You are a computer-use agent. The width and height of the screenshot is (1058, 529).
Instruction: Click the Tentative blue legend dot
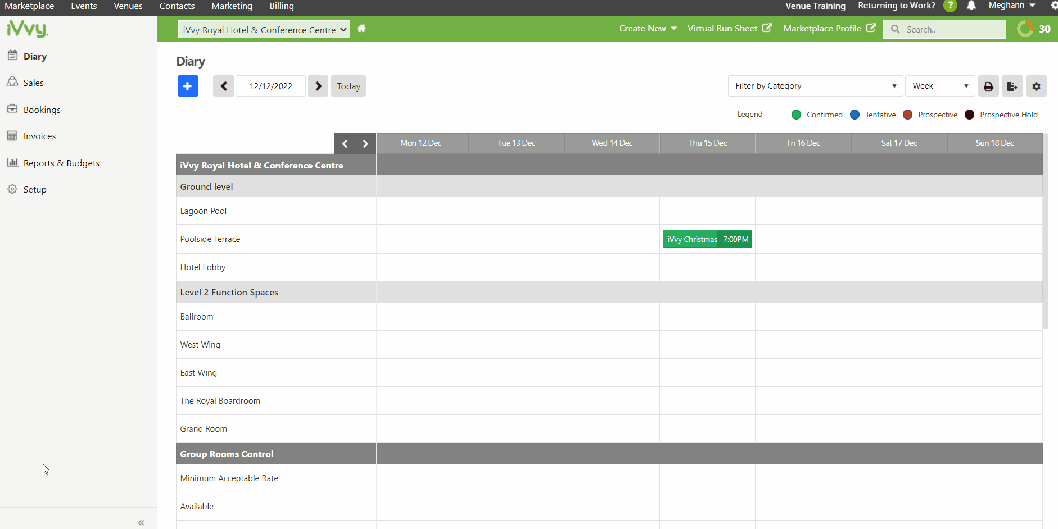(x=855, y=115)
